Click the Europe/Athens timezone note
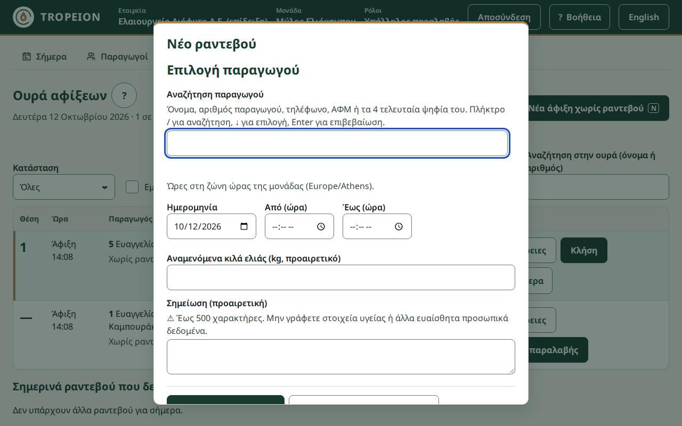Viewport: 682px width, 426px height. [x=270, y=186]
